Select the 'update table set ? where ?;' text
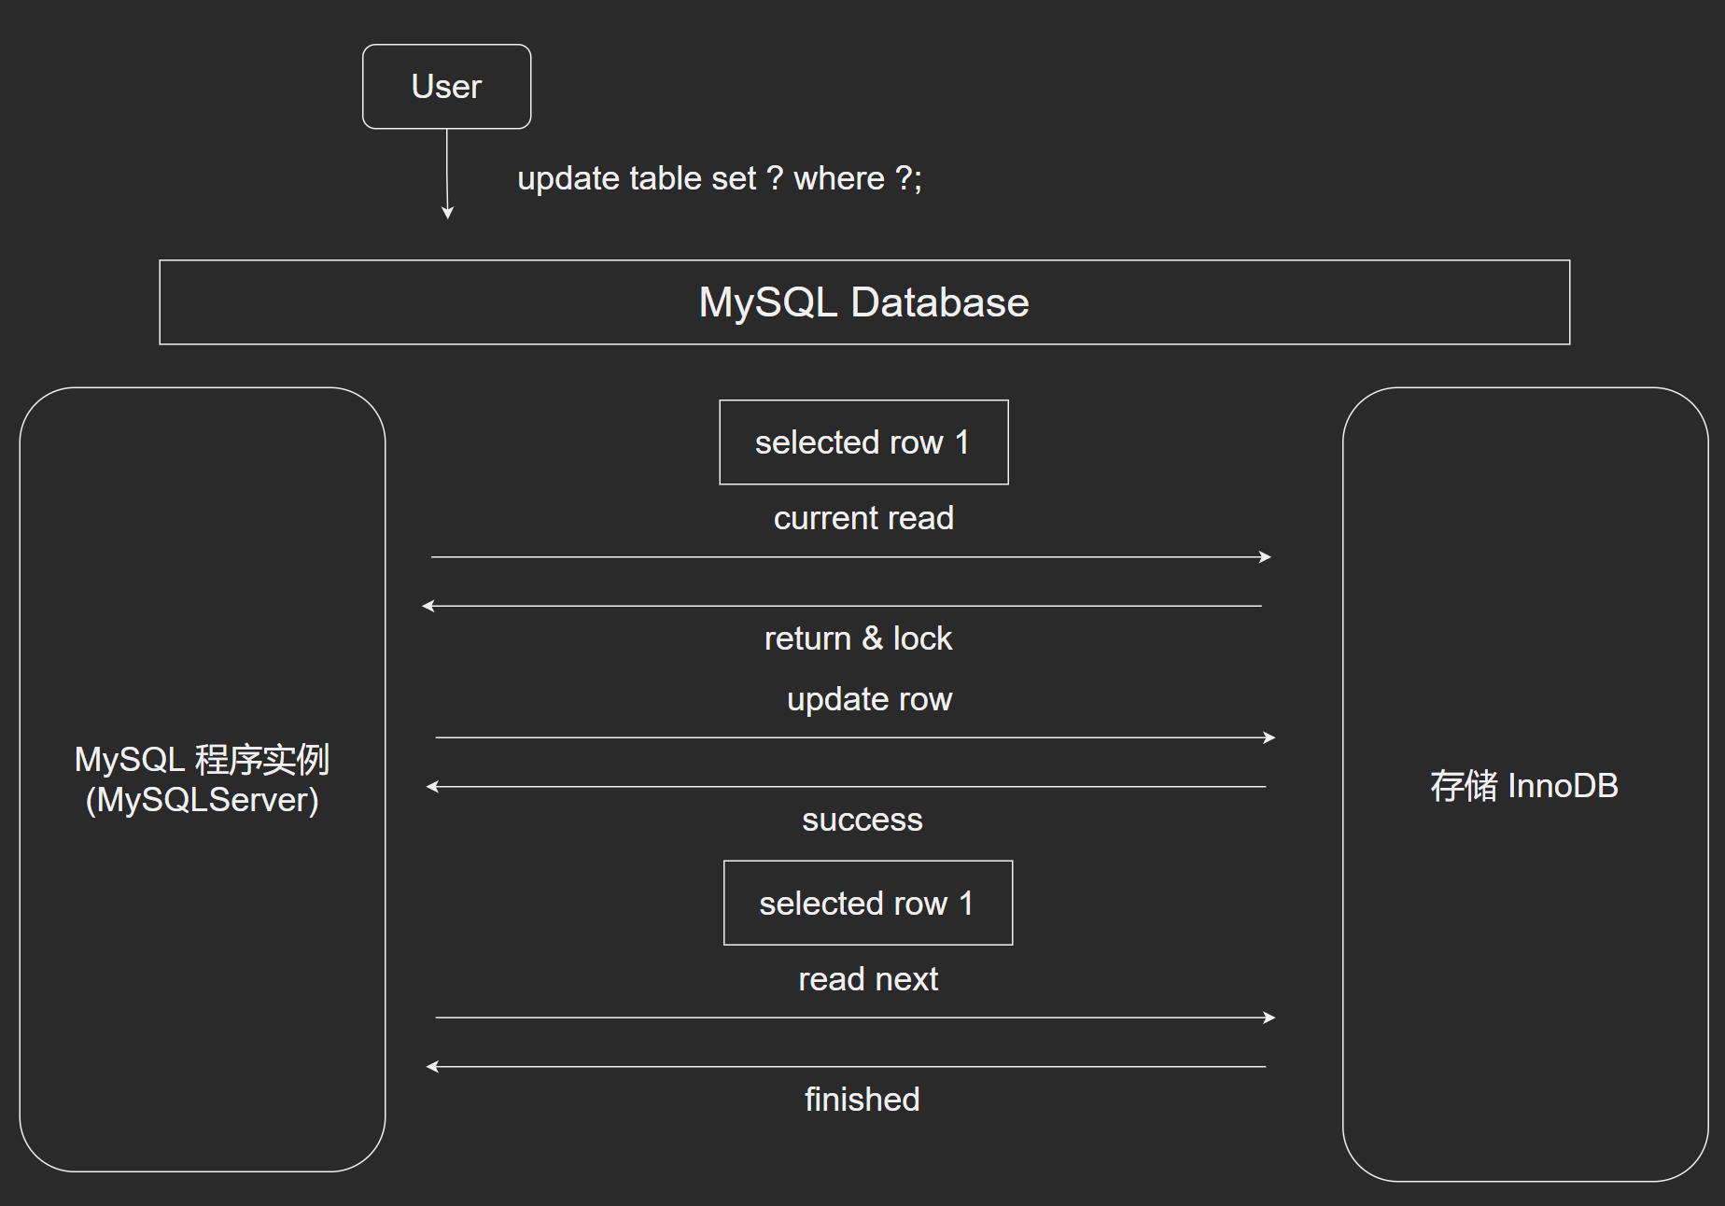Screen dimensions: 1725x1206 720,178
